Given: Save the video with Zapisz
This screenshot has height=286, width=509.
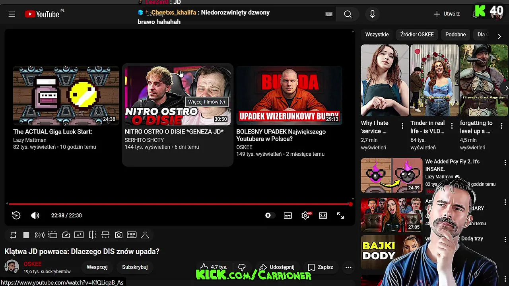Looking at the screenshot, I should [321, 267].
